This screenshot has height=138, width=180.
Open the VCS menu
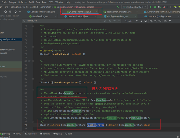51,2
